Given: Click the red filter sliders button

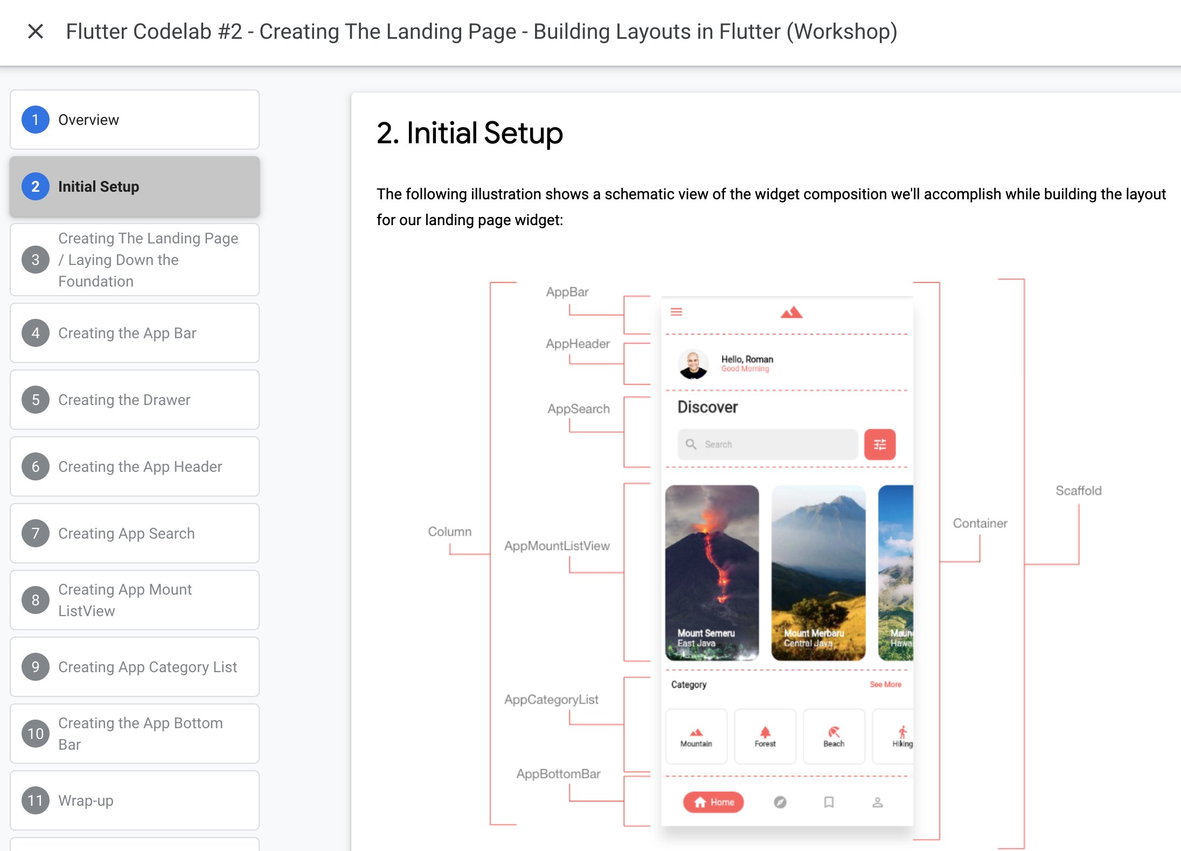Looking at the screenshot, I should tap(880, 444).
